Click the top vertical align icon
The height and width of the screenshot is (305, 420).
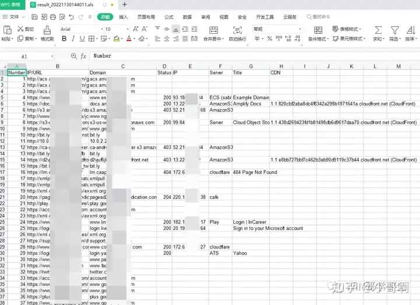(157, 29)
